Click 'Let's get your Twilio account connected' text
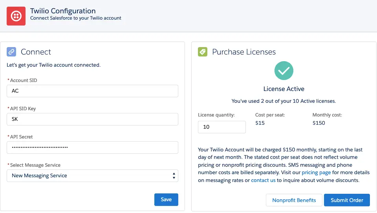This screenshot has width=377, height=213. click(53, 65)
